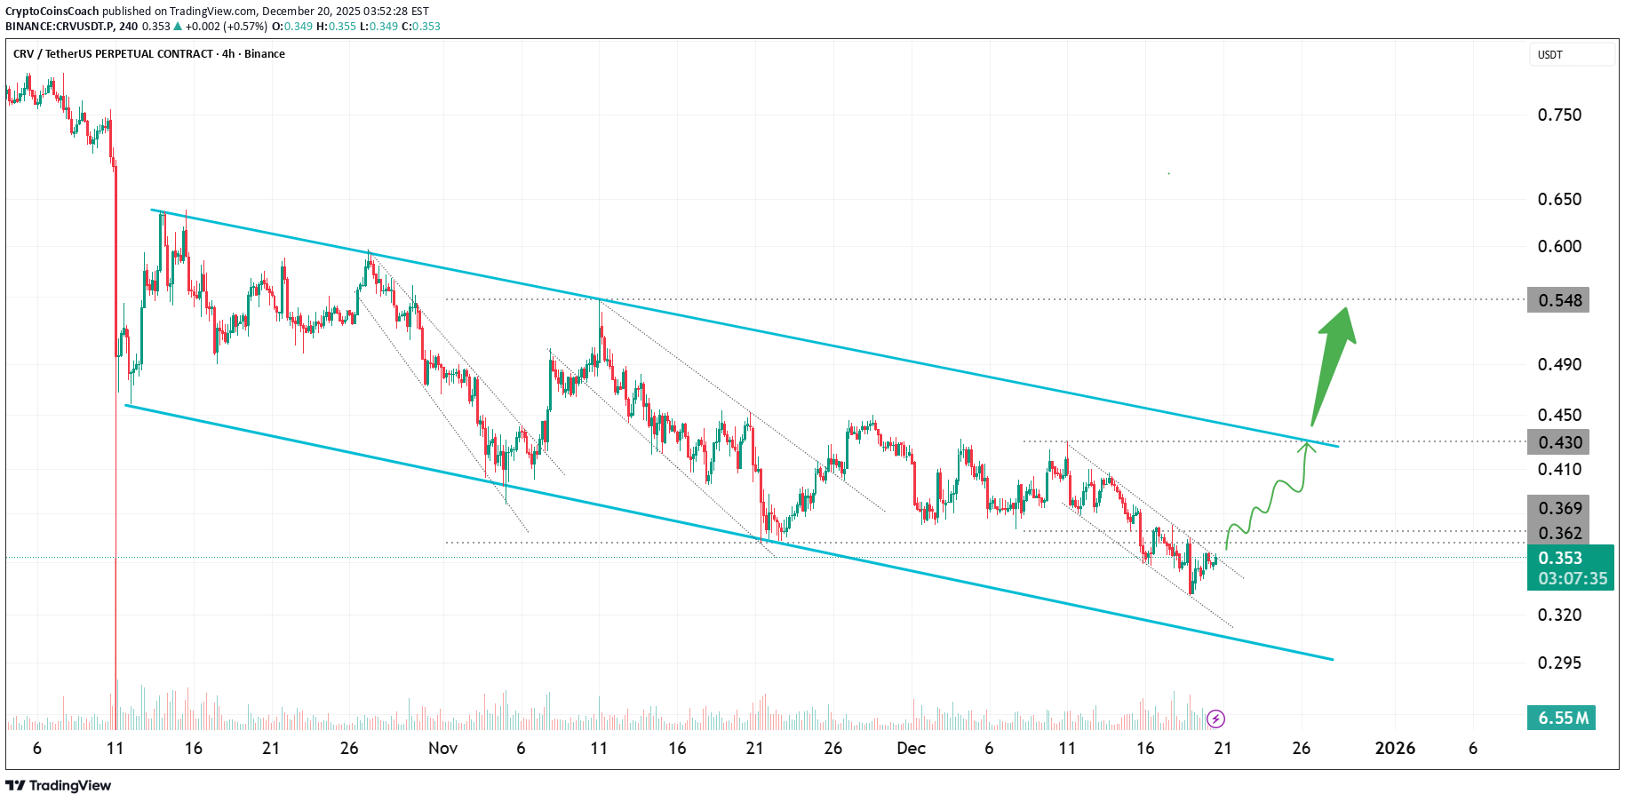Click the 2026 label on time axis
This screenshot has width=1625, height=802.
[x=1395, y=748]
